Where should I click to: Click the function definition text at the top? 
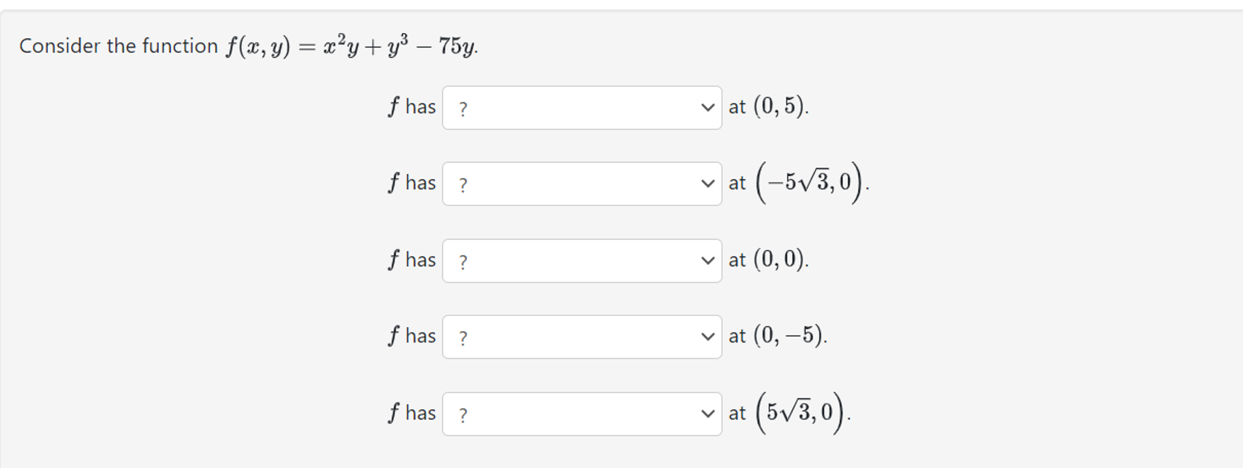click(247, 45)
